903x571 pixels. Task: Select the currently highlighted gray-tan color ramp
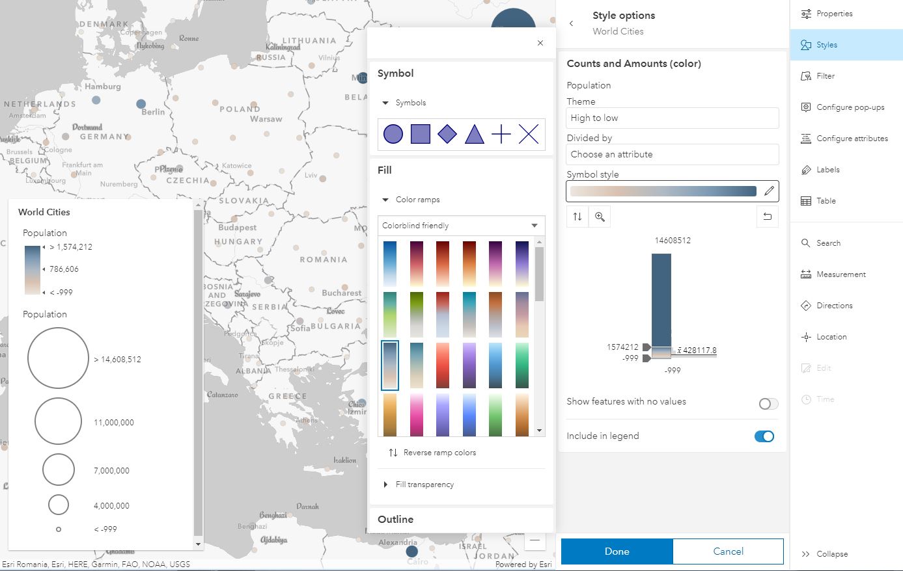(389, 365)
